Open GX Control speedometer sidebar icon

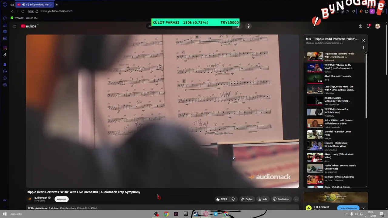[x=5, y=18]
